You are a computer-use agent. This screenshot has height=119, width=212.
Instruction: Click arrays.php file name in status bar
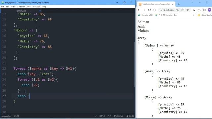[x=6, y=116]
